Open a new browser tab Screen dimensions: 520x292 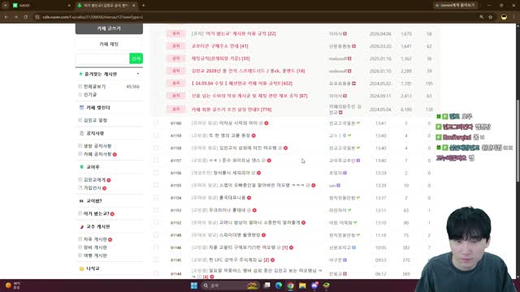[143, 6]
